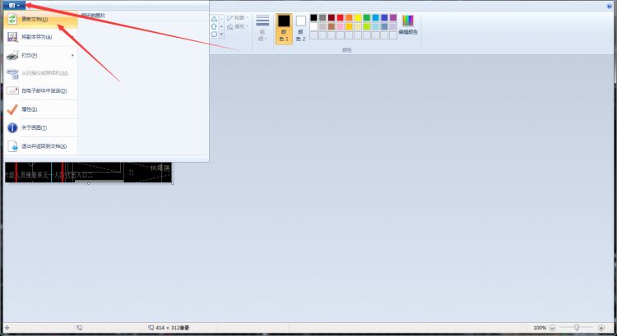The image size is (617, 336).
Task: Click the green refresh icon beside 更新文档
Action: [x=12, y=19]
